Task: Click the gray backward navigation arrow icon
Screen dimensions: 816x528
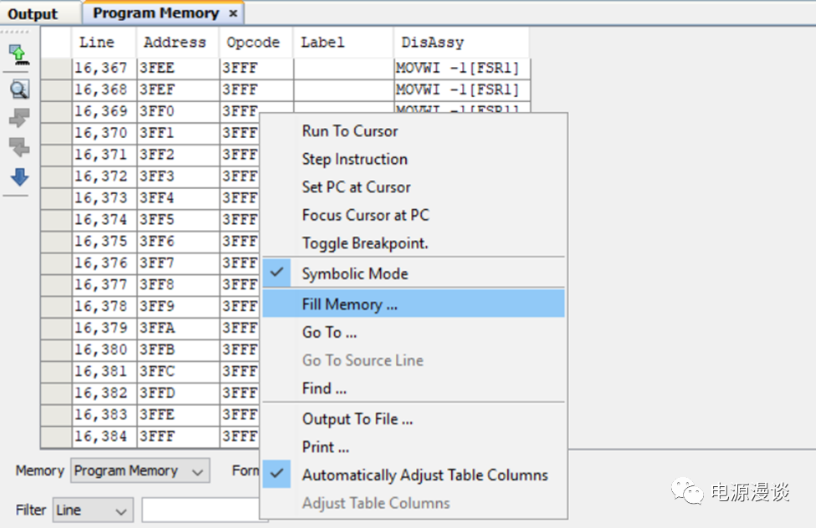Action: (18, 147)
